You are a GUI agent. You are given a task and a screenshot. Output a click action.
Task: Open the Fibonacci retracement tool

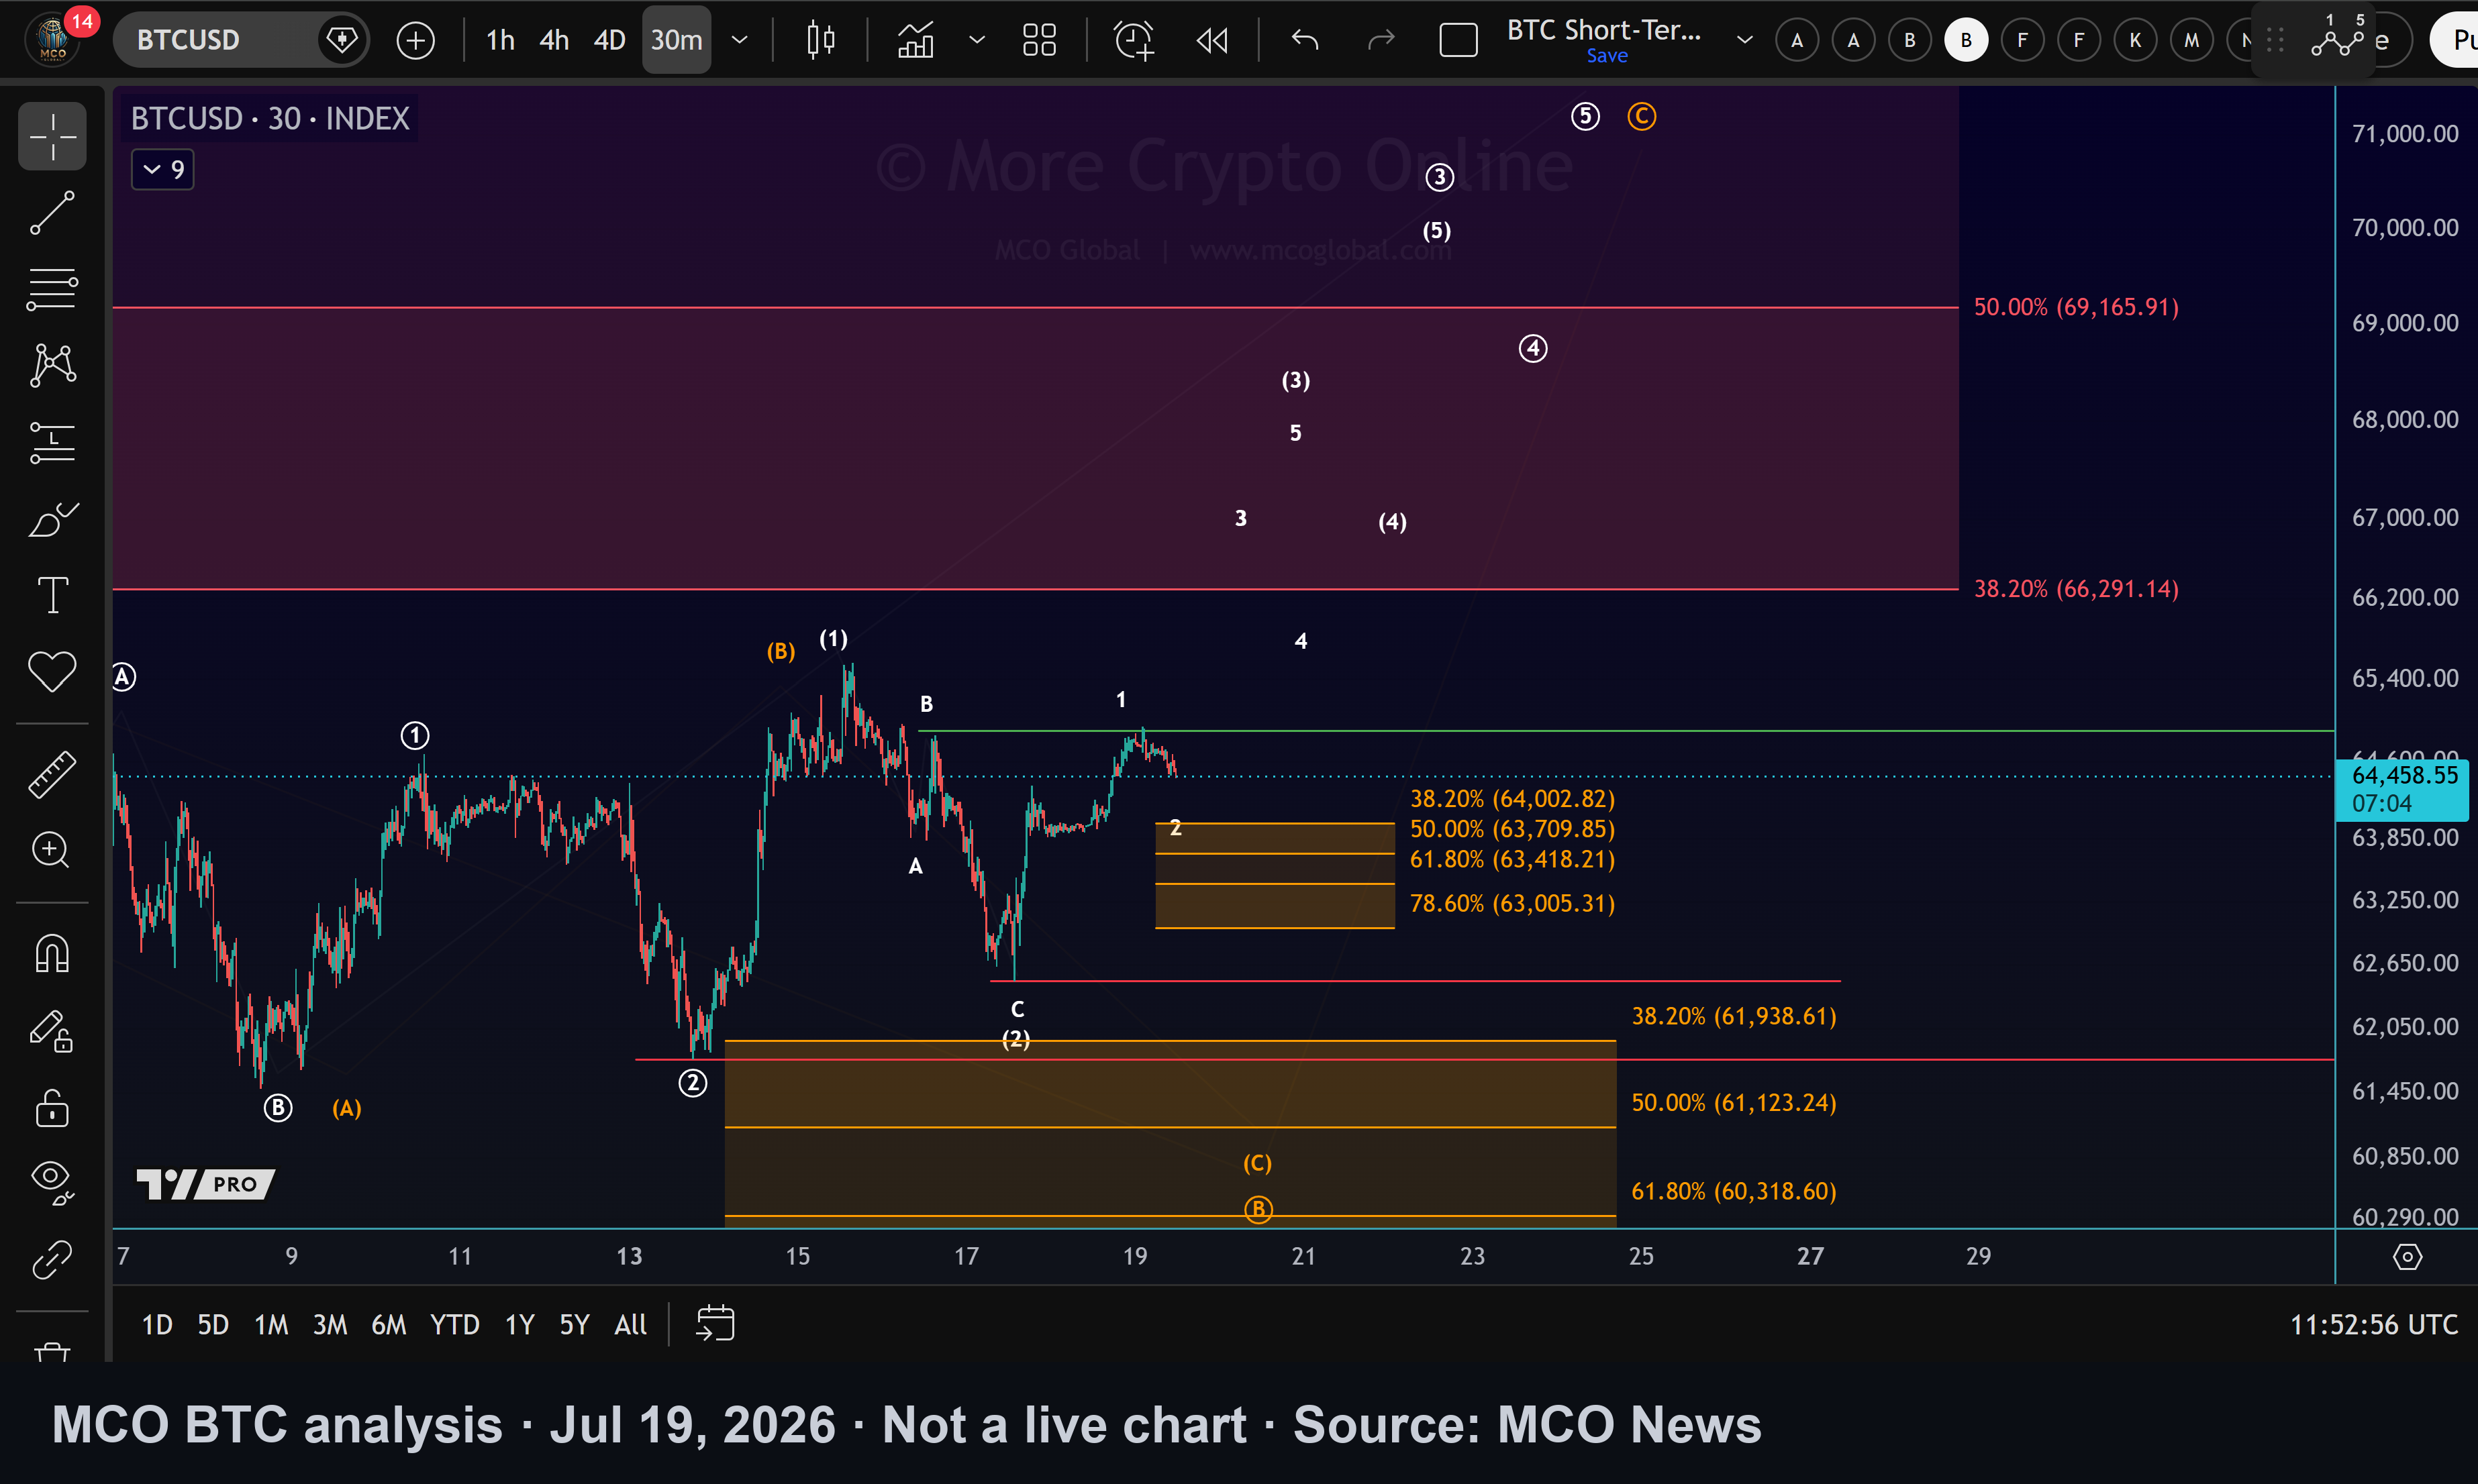[x=52, y=290]
